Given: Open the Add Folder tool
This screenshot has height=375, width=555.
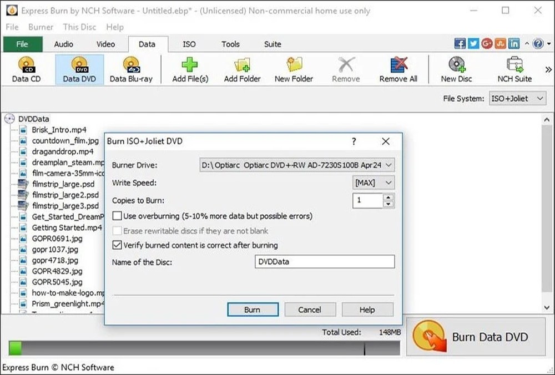Looking at the screenshot, I should tap(242, 68).
